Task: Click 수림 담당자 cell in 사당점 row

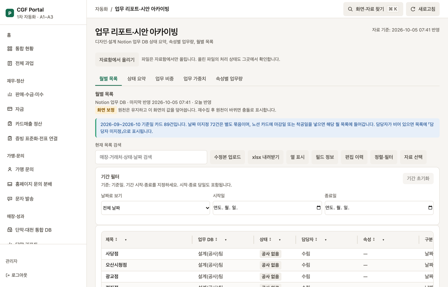Action: (306, 254)
